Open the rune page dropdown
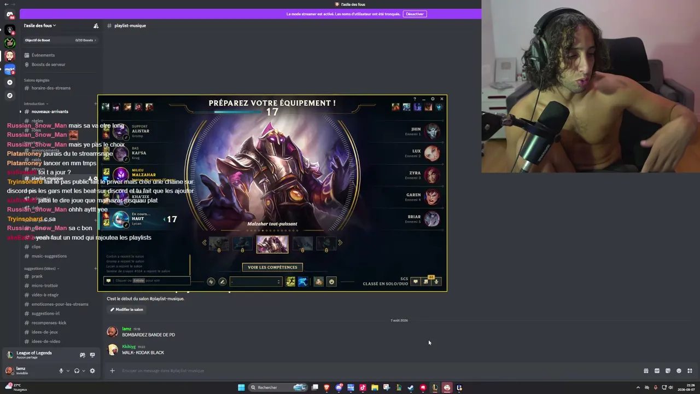700x394 pixels. [x=256, y=281]
